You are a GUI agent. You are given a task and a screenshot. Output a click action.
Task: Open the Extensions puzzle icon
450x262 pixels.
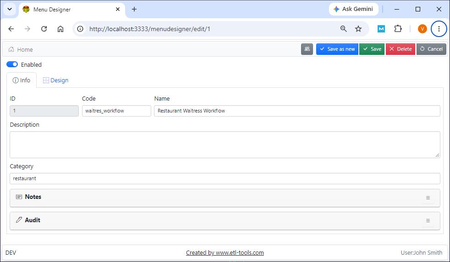point(398,29)
